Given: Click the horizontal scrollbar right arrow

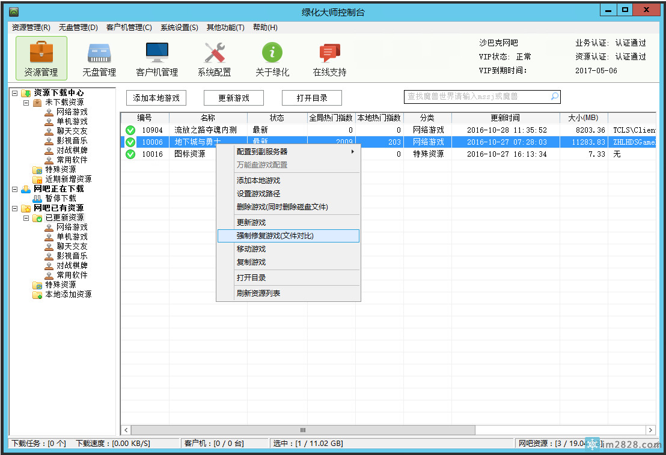Looking at the screenshot, I should click(x=650, y=430).
